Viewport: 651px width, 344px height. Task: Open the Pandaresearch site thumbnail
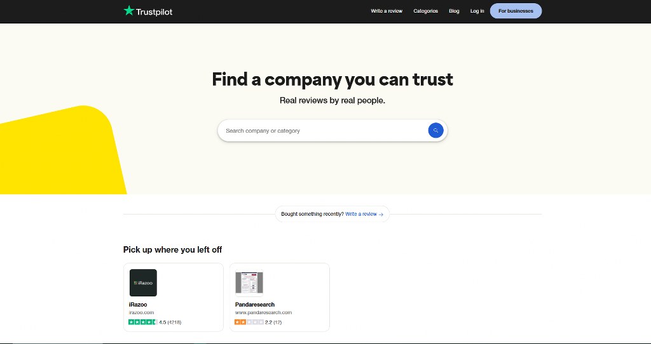(249, 282)
